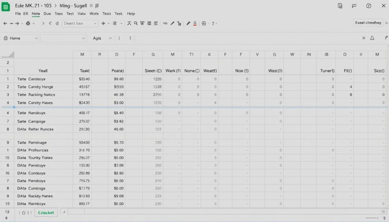Click the document icon in top-right header
Image resolution: width=389 pixels, height=222 pixels.
pos(340,6)
